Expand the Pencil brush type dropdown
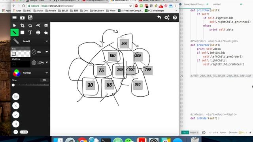 click(47, 41)
